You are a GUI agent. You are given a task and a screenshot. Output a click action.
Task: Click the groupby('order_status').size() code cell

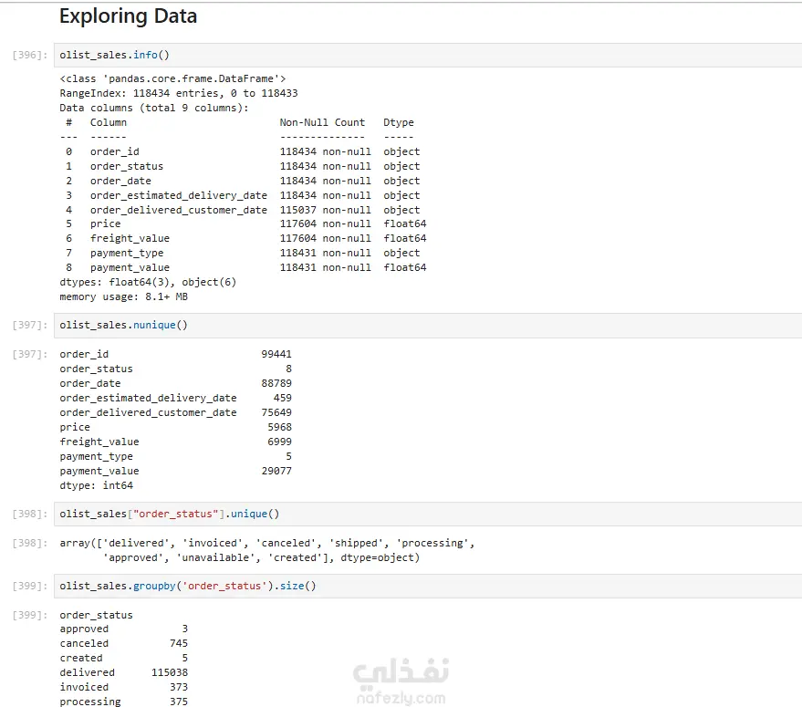pos(420,586)
